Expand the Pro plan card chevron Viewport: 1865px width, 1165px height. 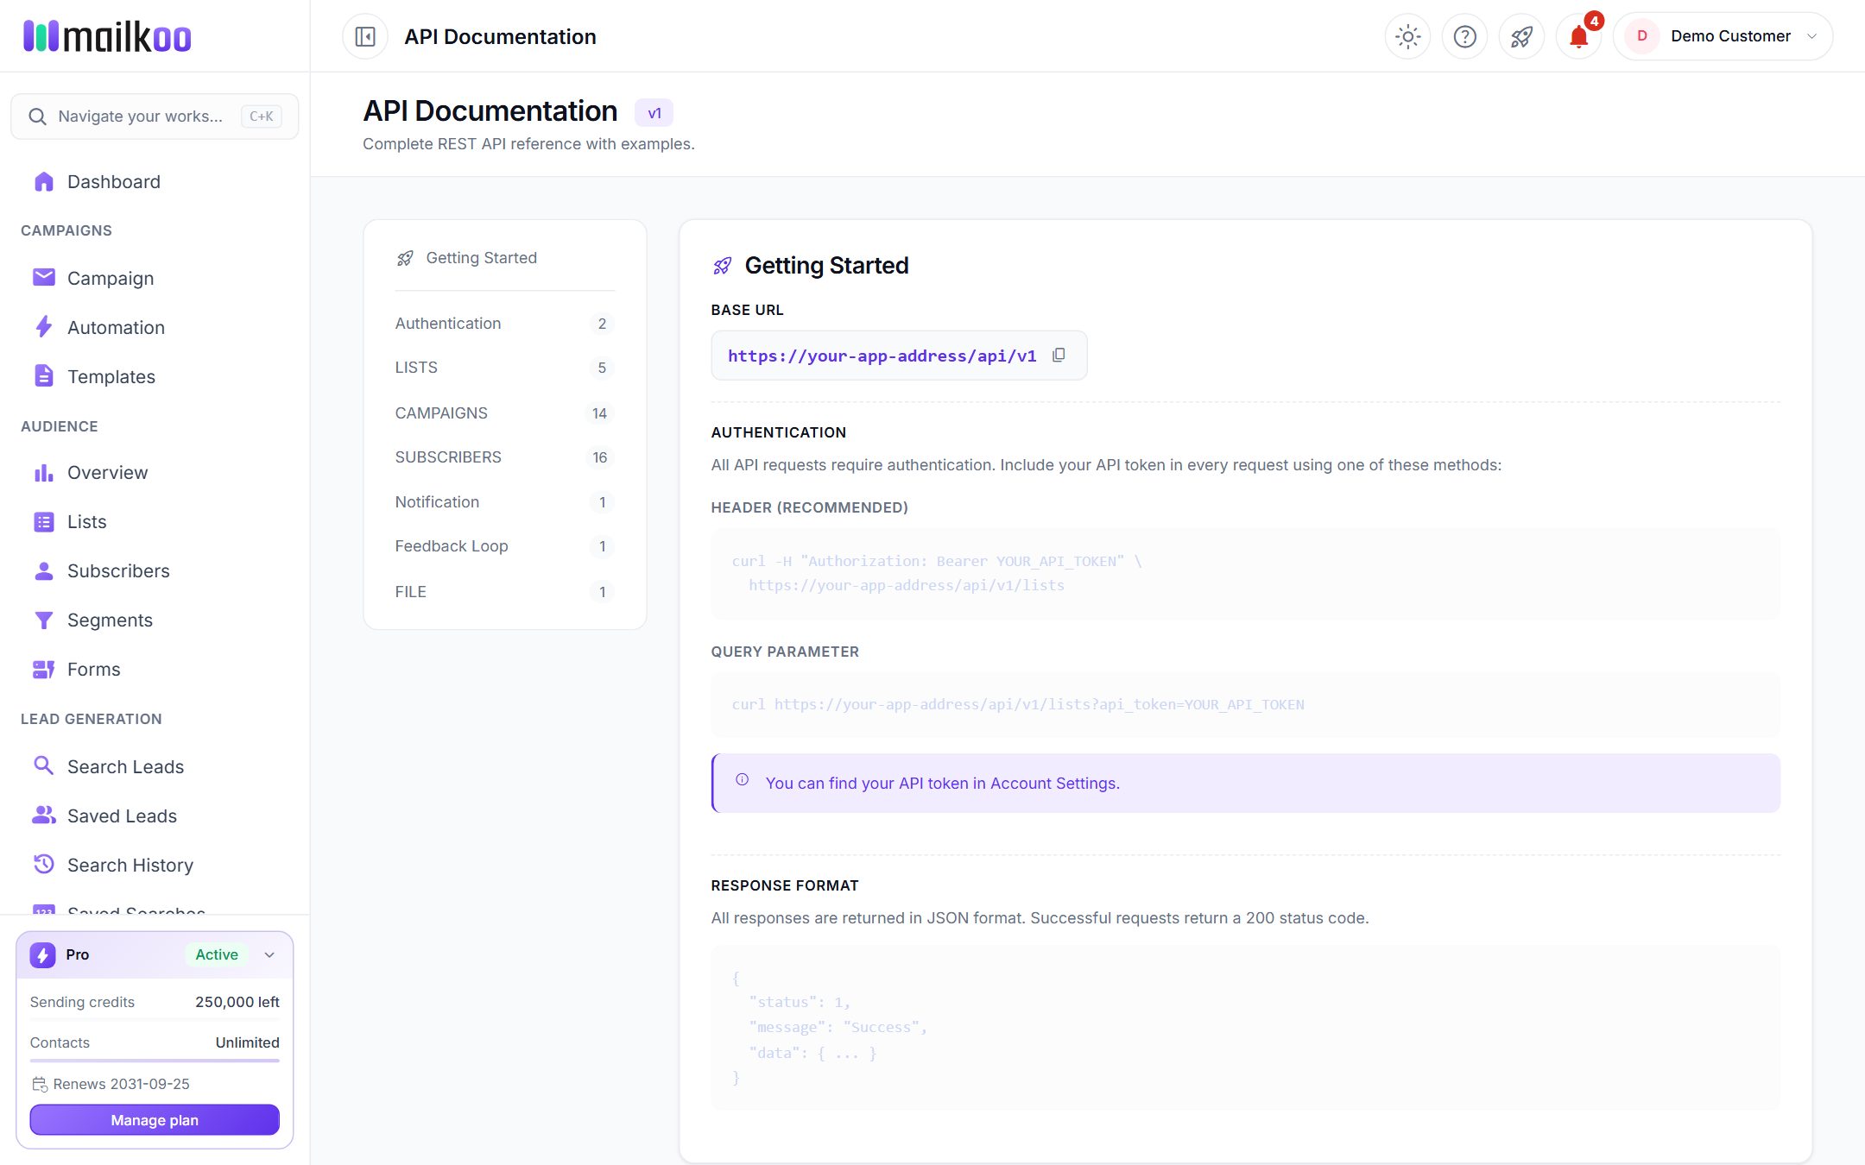(x=269, y=954)
